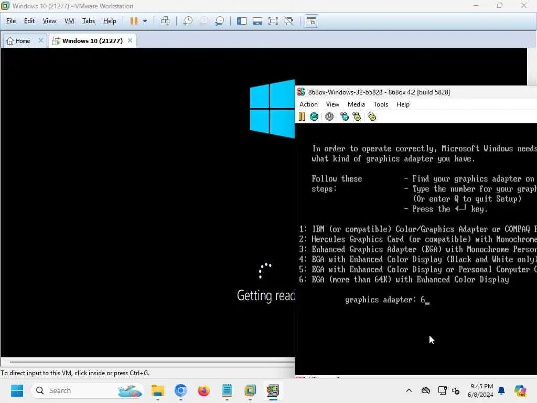Toggle VMware library sidebar
Image resolution: width=537 pixels, height=403 pixels.
(x=241, y=21)
